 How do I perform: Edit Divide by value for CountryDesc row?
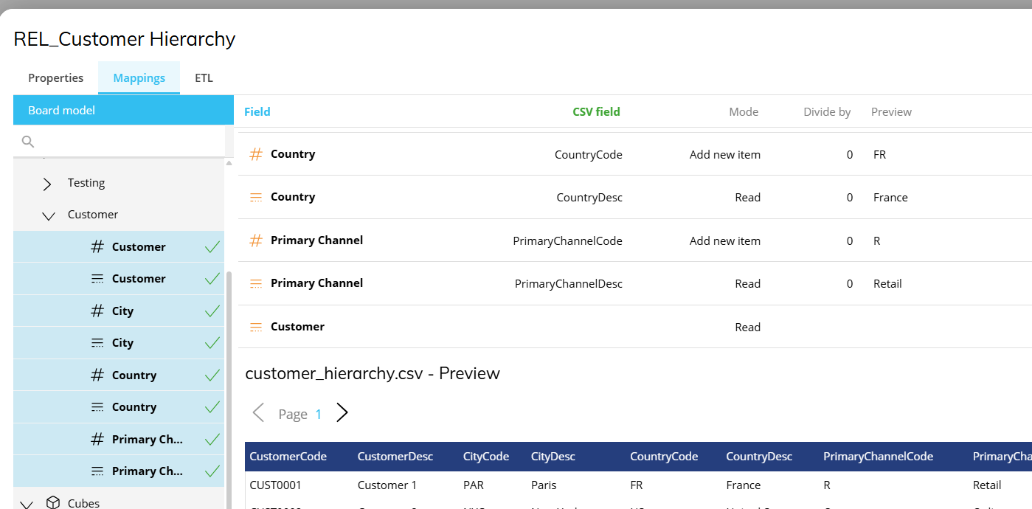click(x=850, y=198)
